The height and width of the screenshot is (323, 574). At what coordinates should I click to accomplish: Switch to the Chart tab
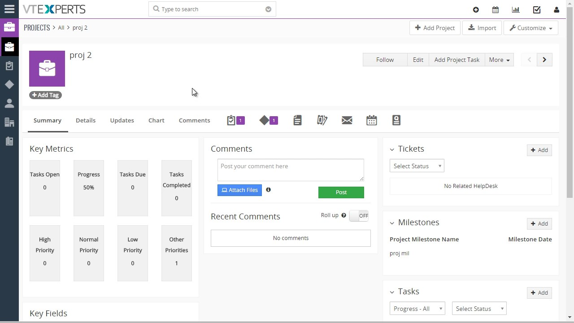click(157, 120)
